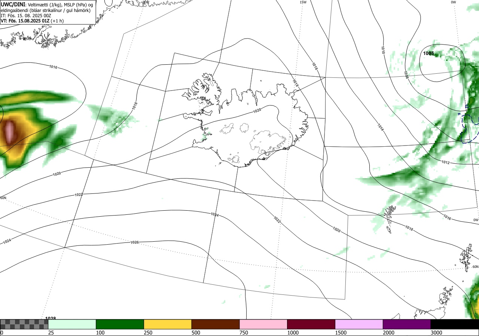Click the legend value 2000
479x336 pixels.
388,333
